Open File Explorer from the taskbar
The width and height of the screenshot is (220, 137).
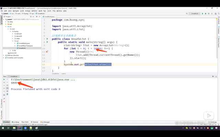(x=14, y=128)
